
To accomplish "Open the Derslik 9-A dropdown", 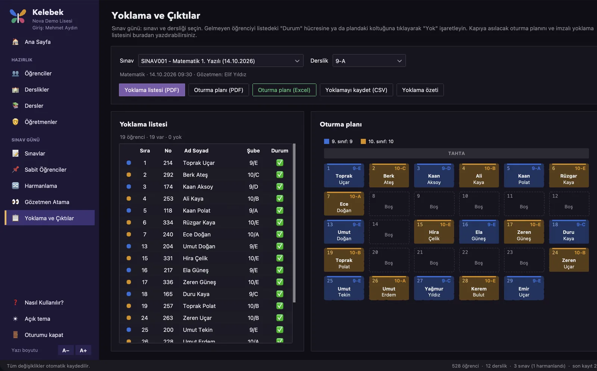I will tap(369, 61).
